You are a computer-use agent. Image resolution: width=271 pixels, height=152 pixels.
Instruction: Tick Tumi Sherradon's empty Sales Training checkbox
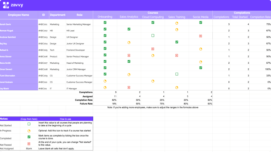click(176, 74)
